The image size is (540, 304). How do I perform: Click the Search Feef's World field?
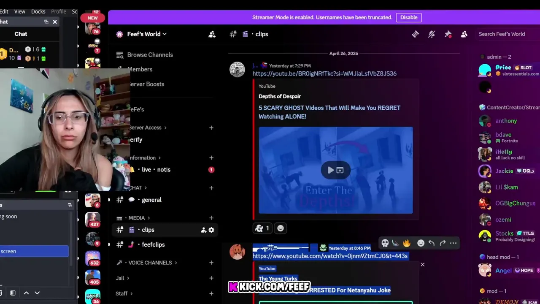508,34
